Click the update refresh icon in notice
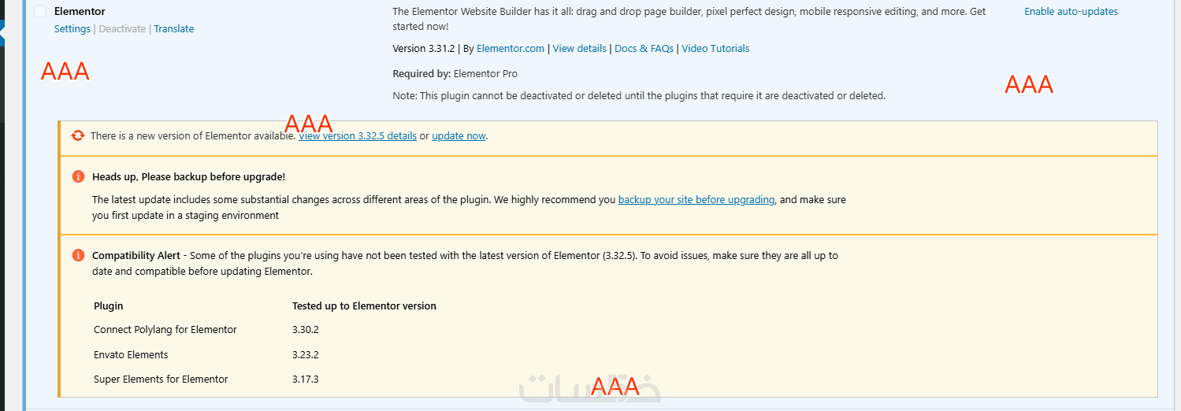This screenshot has width=1181, height=411. point(78,135)
